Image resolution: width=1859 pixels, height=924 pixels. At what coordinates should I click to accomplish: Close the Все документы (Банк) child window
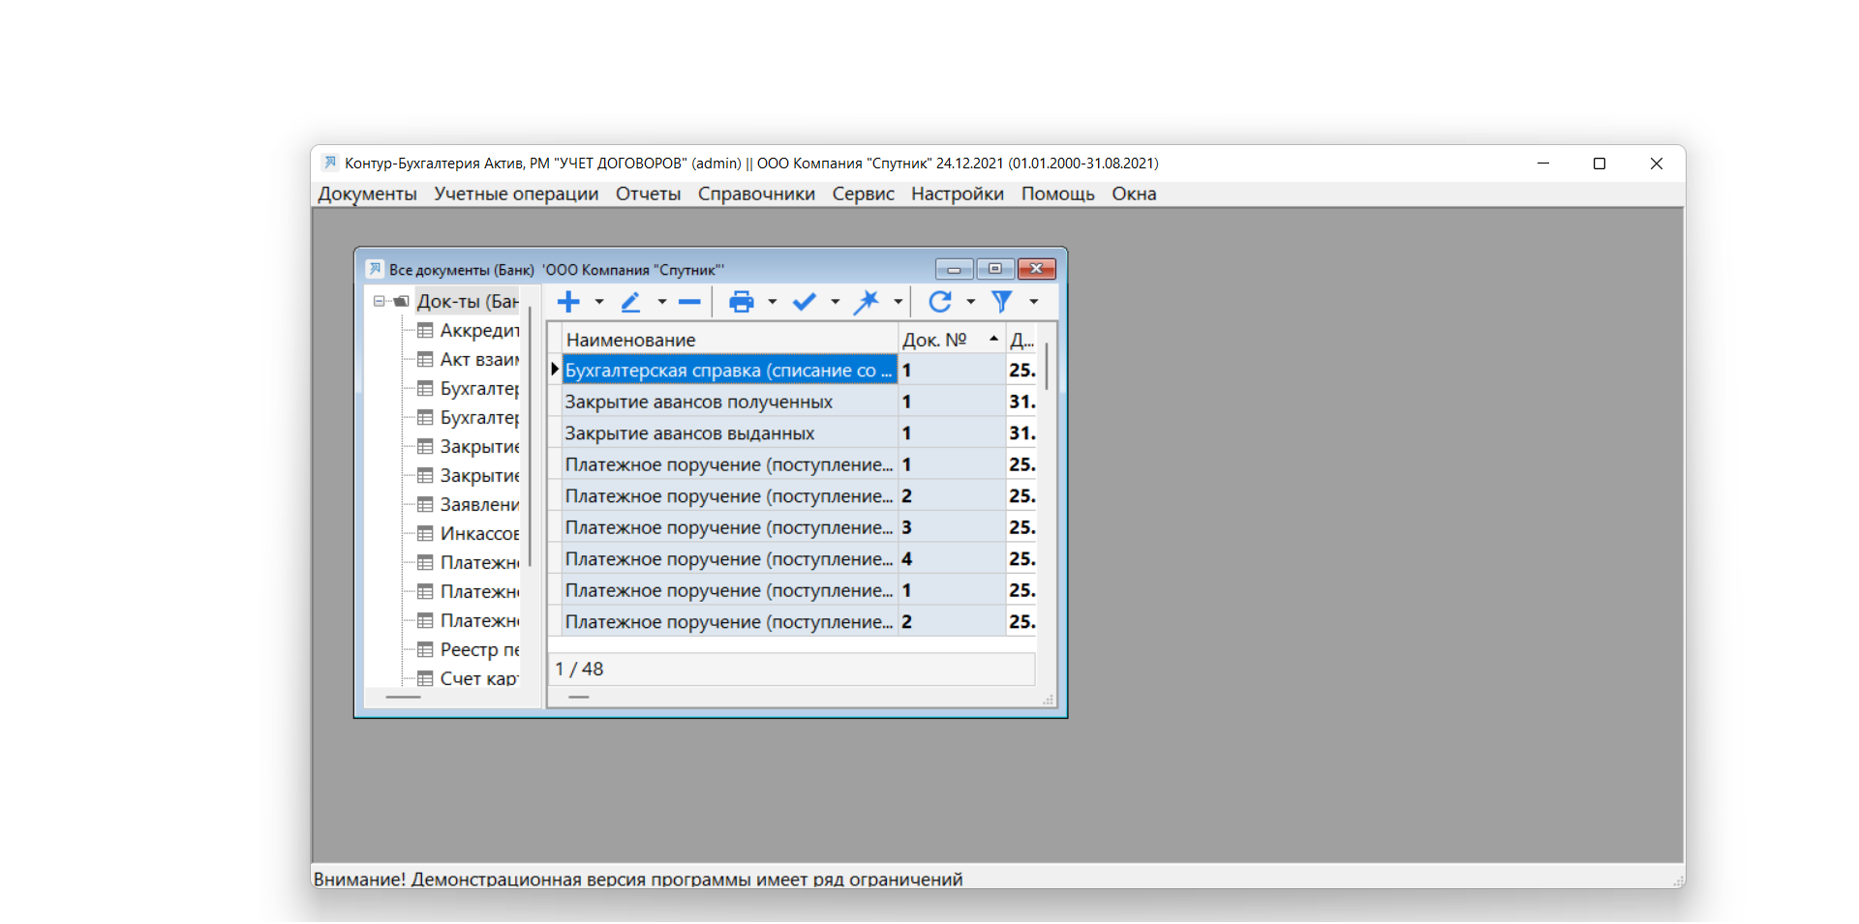1036,269
